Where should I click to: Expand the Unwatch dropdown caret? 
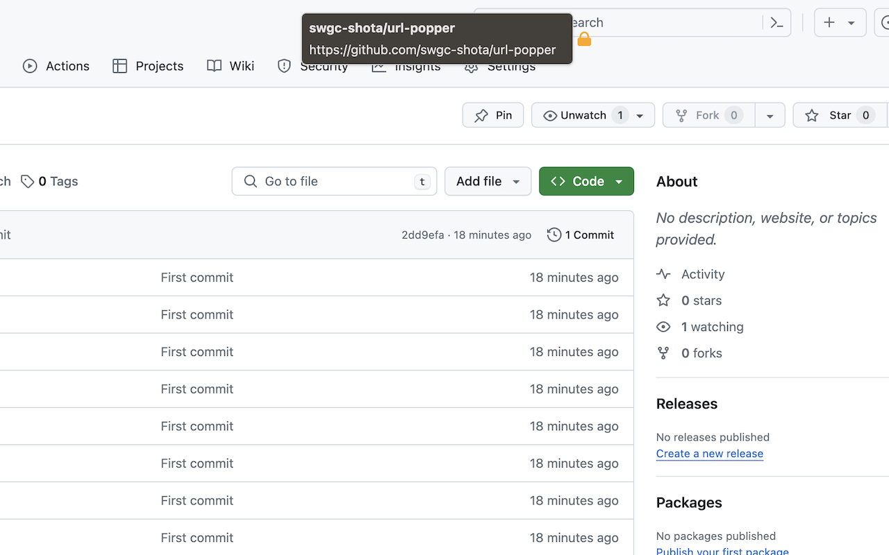[x=640, y=116]
